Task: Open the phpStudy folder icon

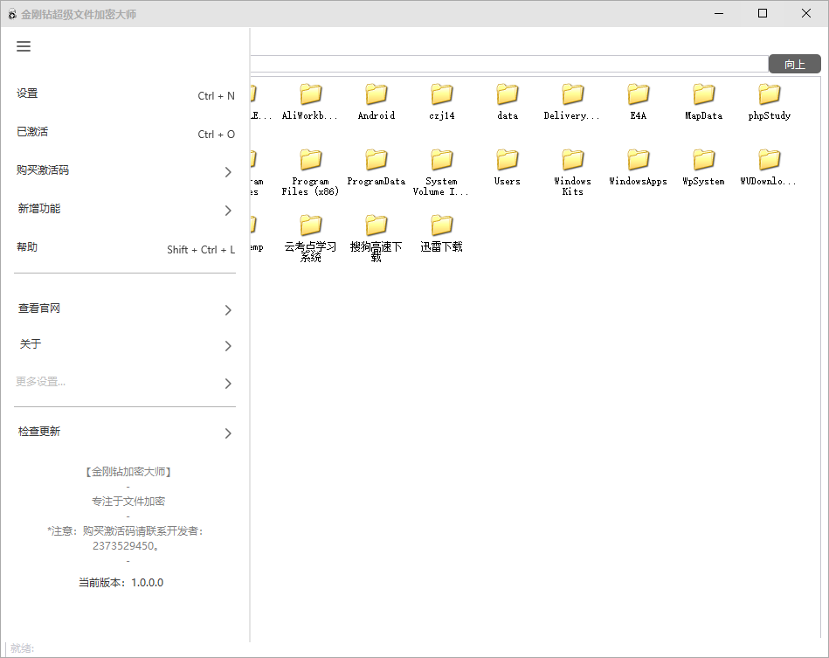Action: [x=769, y=95]
